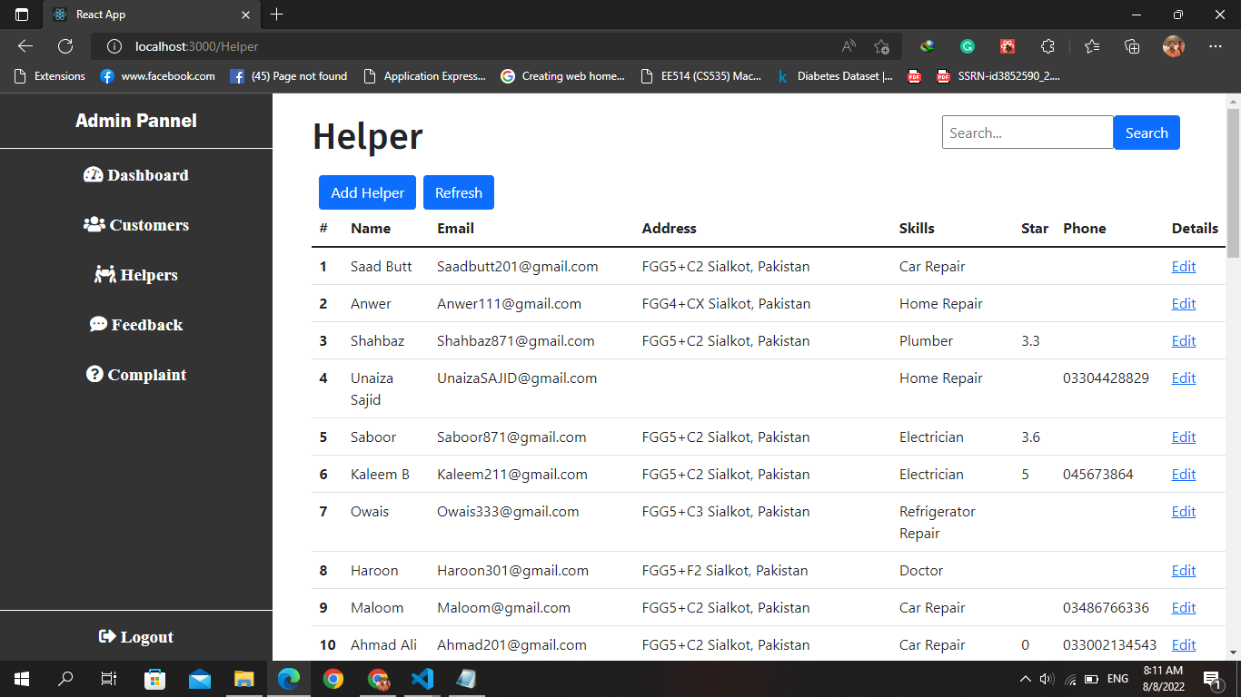
Task: Add this page to favorites star icon
Action: [x=881, y=46]
